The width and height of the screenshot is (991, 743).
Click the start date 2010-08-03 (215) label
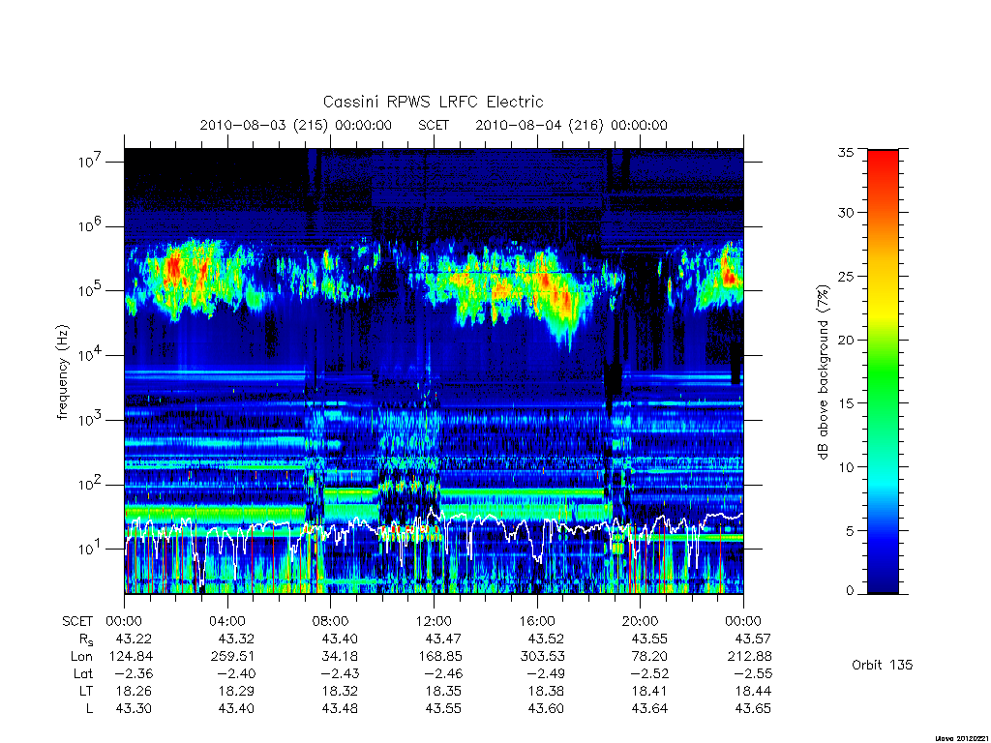pos(264,125)
